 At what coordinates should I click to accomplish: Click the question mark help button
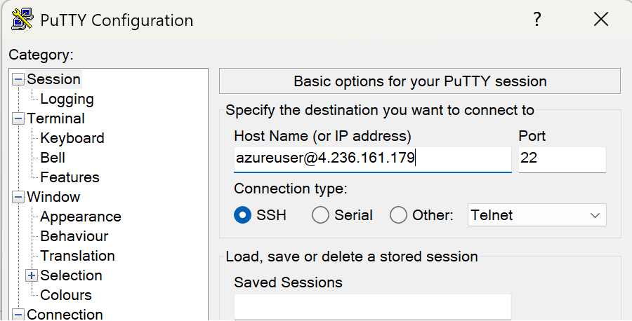click(x=537, y=20)
